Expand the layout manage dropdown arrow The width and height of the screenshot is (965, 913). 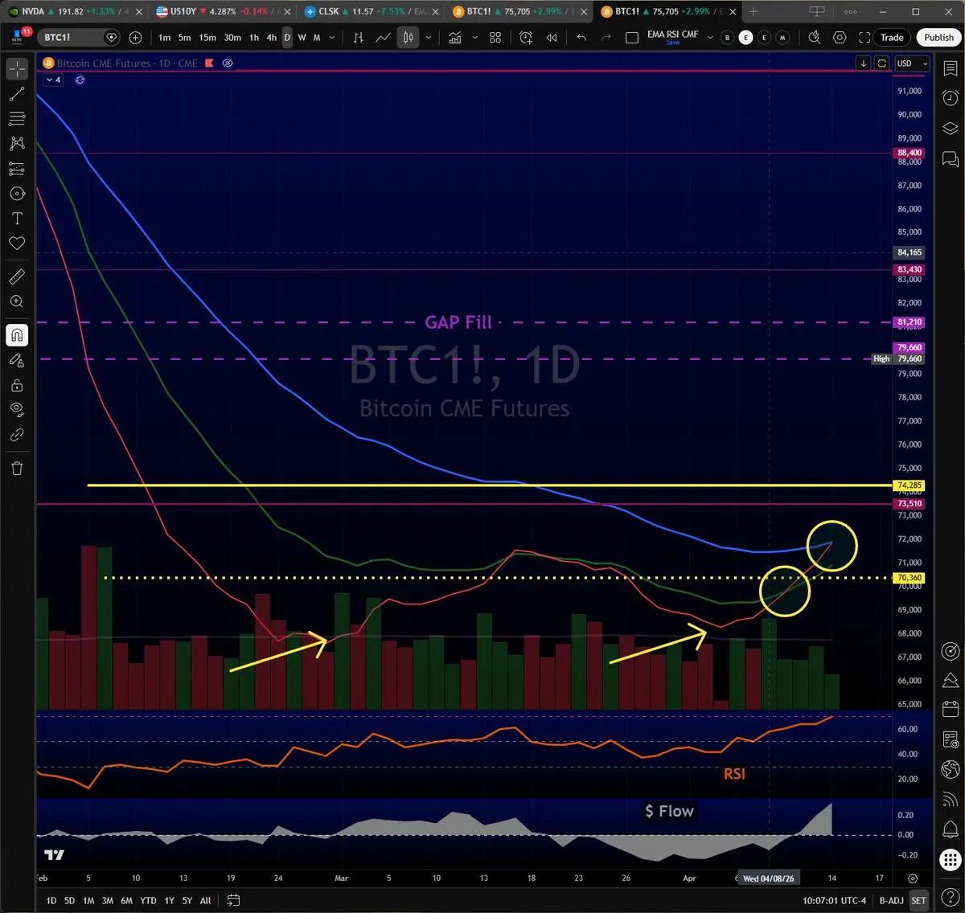(x=710, y=38)
